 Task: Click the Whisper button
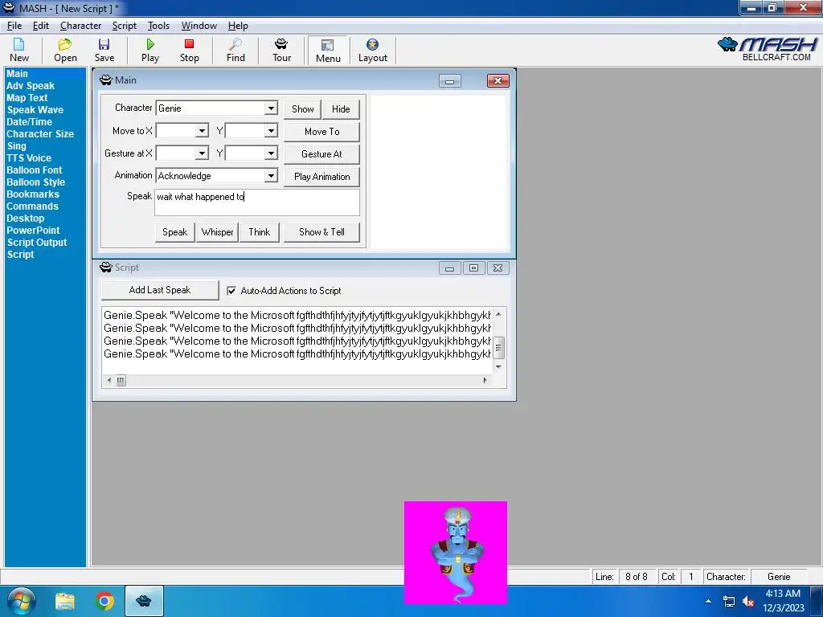[217, 232]
